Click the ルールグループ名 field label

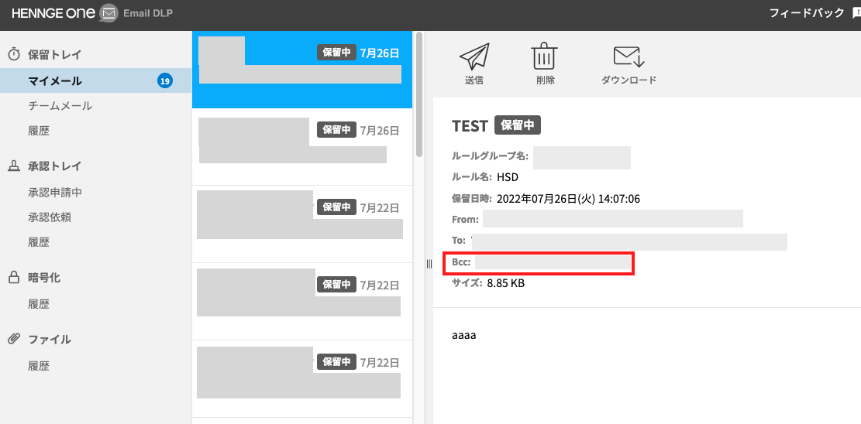tap(490, 157)
